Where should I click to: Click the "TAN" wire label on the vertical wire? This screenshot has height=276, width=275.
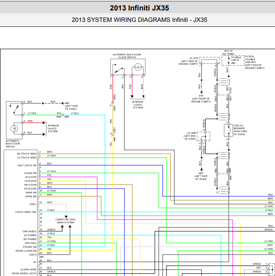pos(111,121)
